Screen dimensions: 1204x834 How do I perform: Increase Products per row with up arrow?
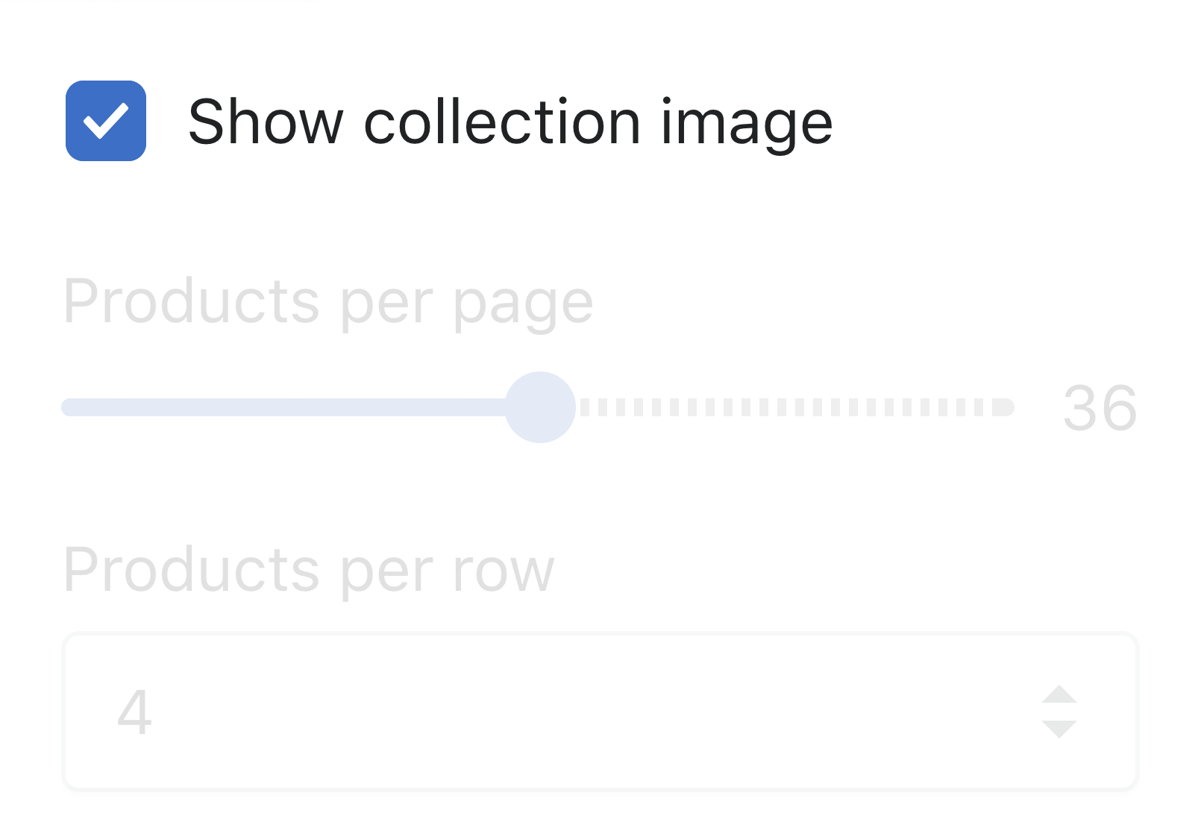1059,694
